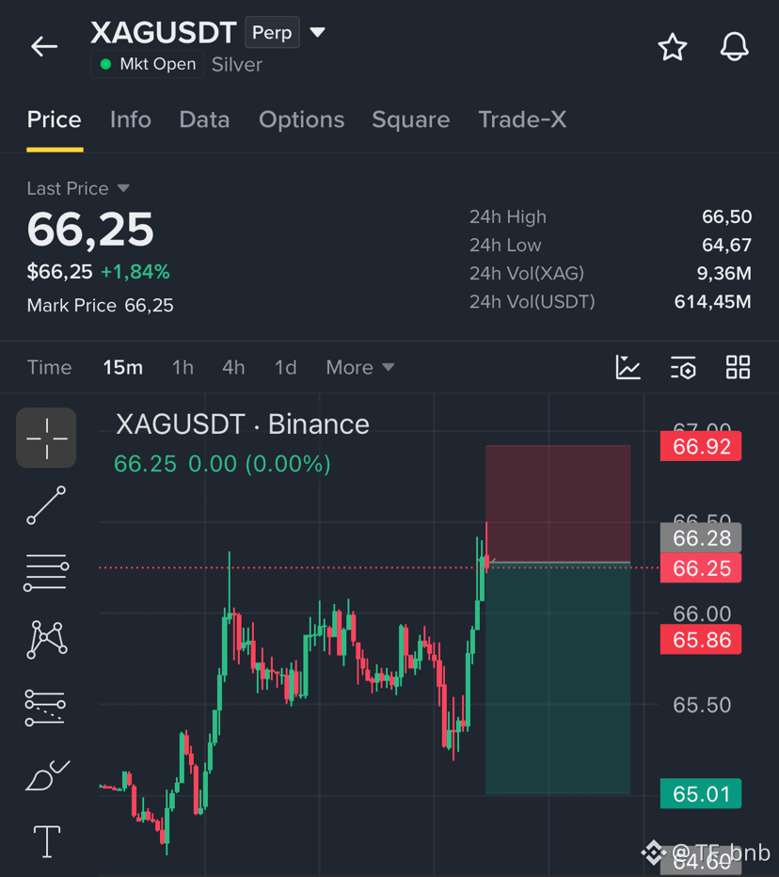
Task: Expand the XAGUSDT Perp pair selector arrow
Action: click(318, 32)
